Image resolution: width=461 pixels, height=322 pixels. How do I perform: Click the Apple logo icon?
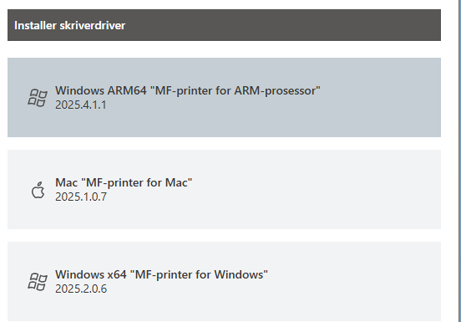coord(38,190)
